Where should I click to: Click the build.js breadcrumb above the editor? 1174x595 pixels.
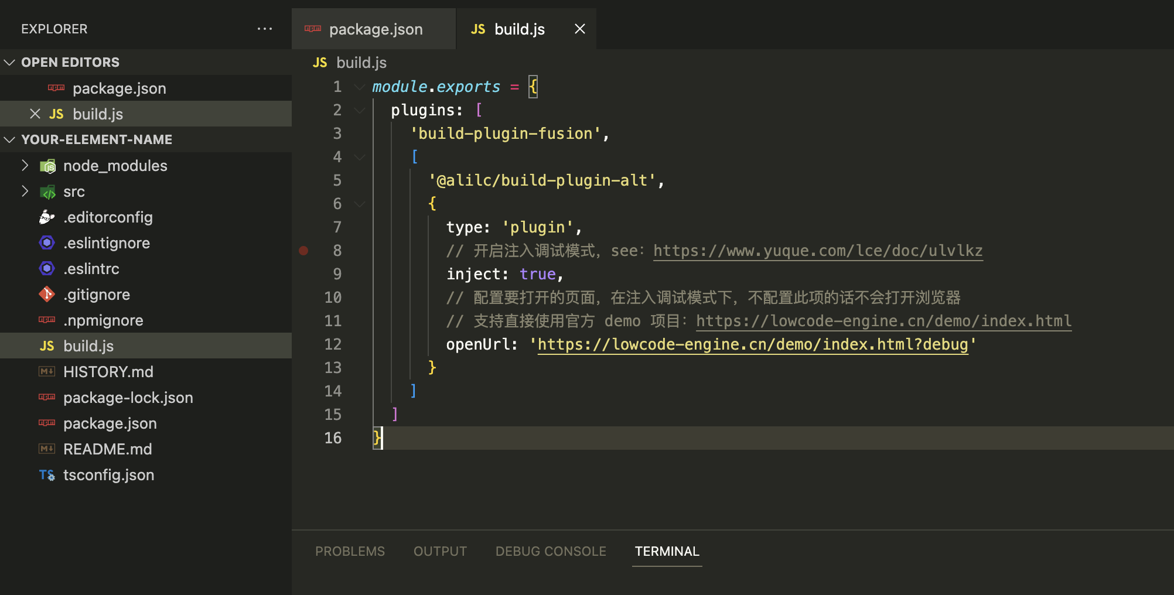point(361,63)
